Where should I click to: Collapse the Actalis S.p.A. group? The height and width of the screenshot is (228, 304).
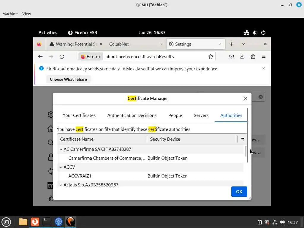[61, 185]
